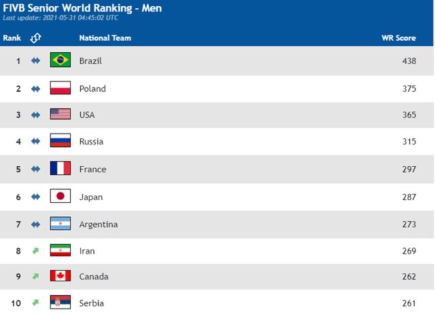Click the Brazil flag icon
435x314 pixels.
coord(60,60)
